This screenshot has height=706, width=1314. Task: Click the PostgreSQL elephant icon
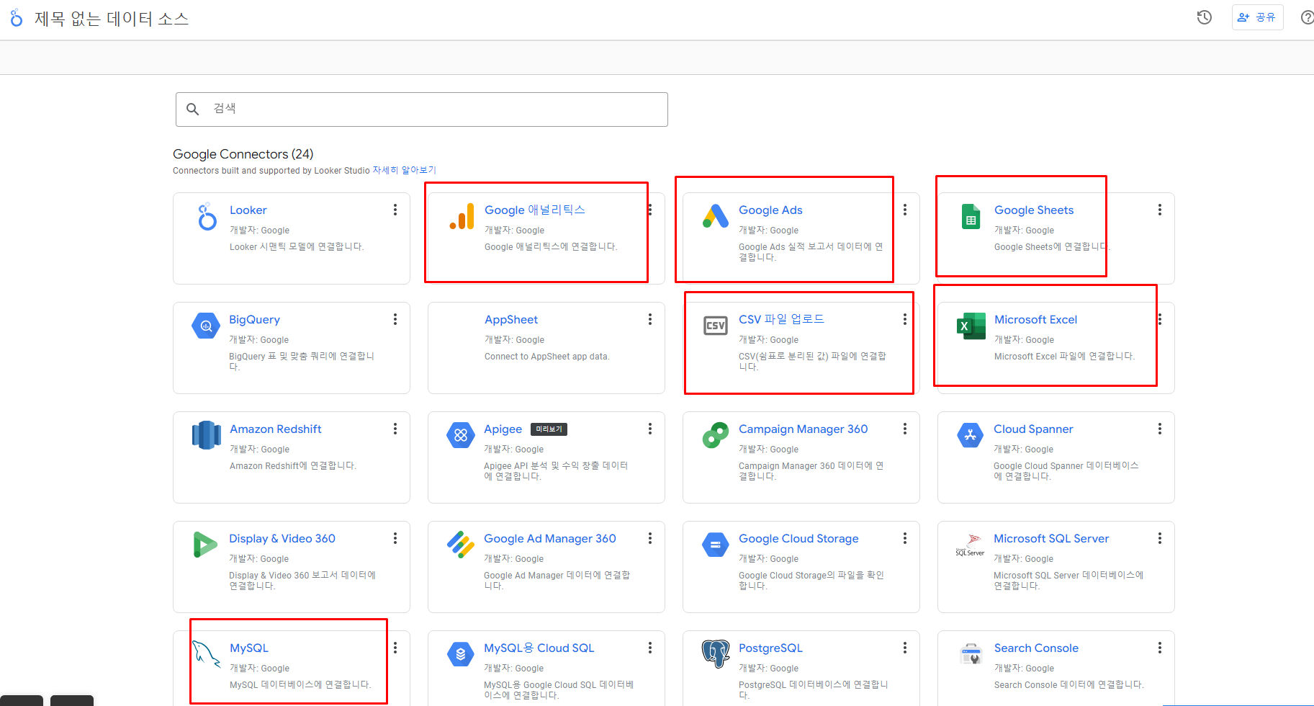pyautogui.click(x=716, y=654)
